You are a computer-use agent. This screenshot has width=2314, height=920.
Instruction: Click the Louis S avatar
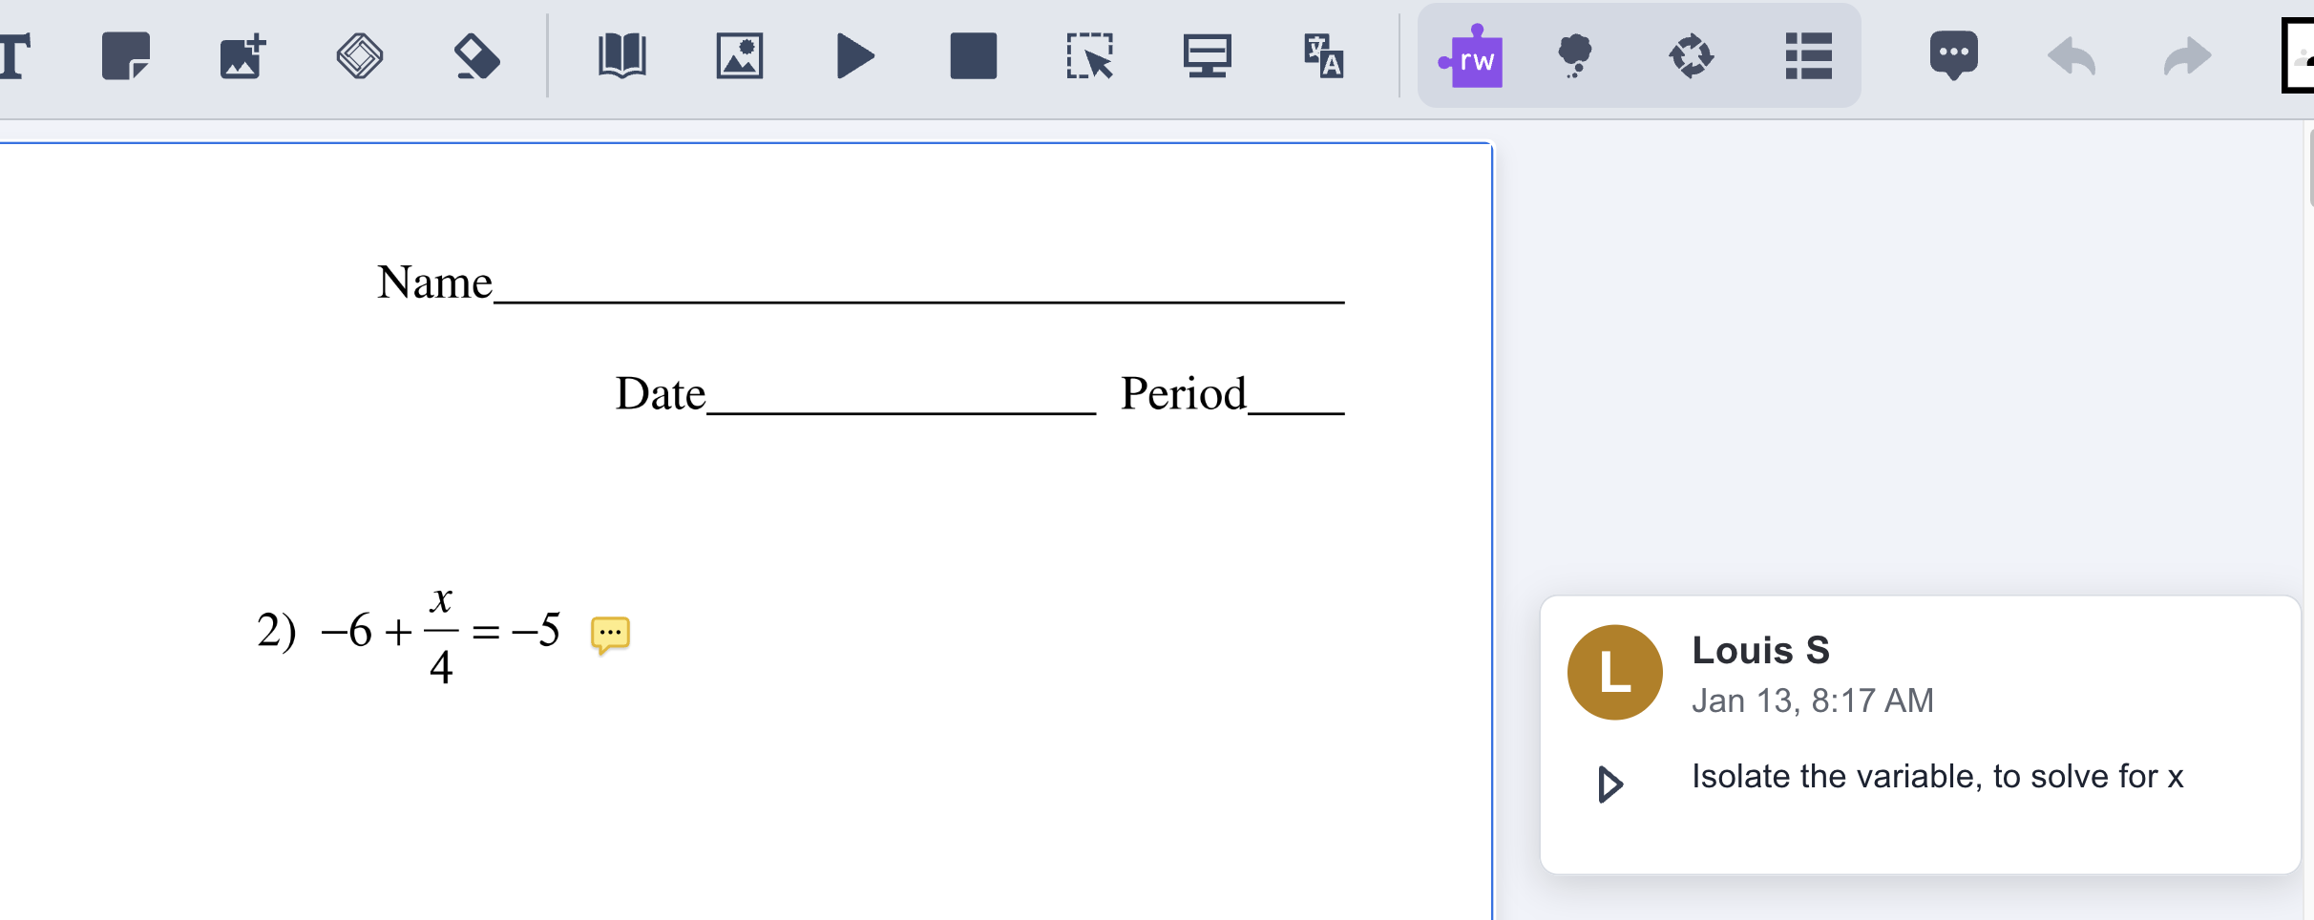[x=1615, y=673]
